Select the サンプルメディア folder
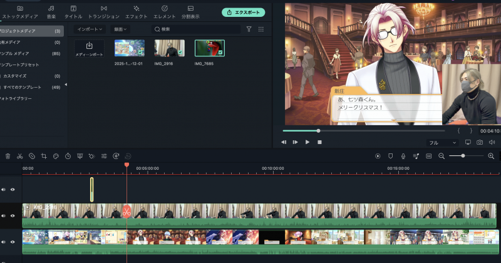 31,53
